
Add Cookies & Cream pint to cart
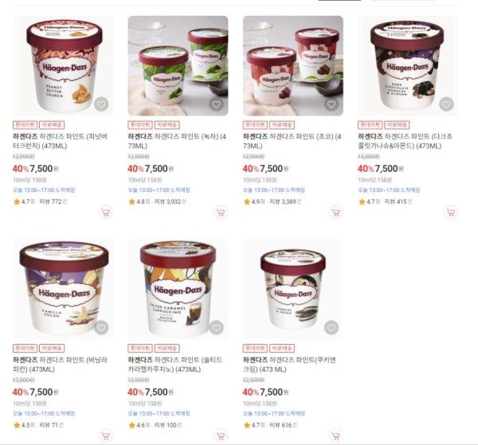(x=335, y=436)
